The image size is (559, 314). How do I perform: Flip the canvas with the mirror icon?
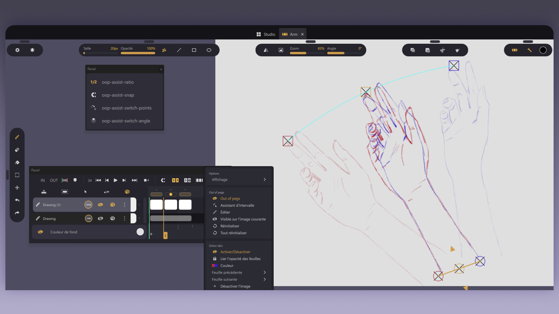pos(266,50)
